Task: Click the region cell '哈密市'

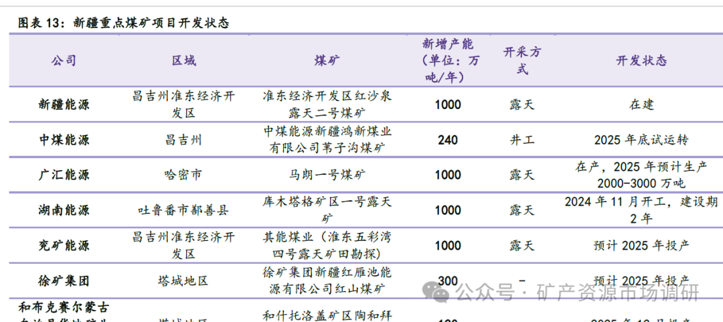Action: pos(183,175)
